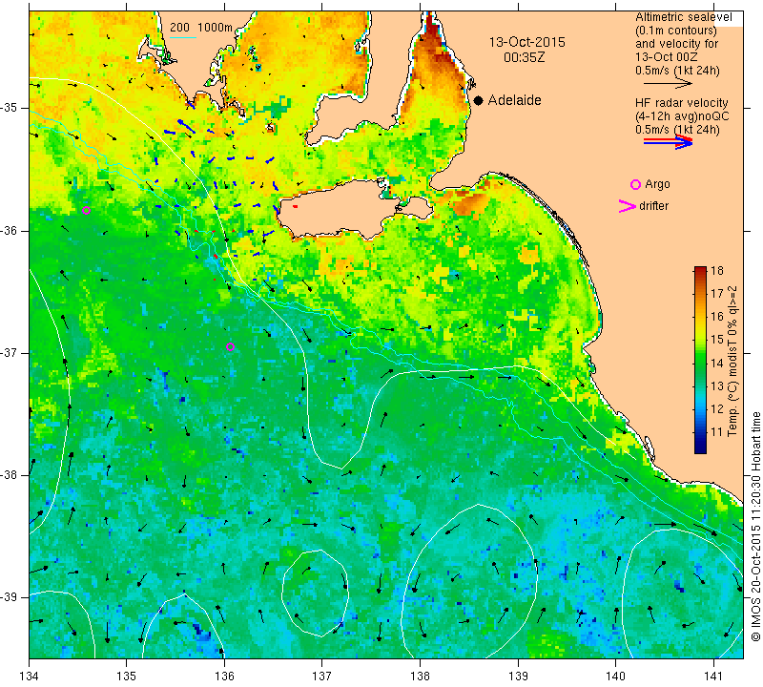Click the 'Altimetric sealevel' legend heading

(x=683, y=17)
